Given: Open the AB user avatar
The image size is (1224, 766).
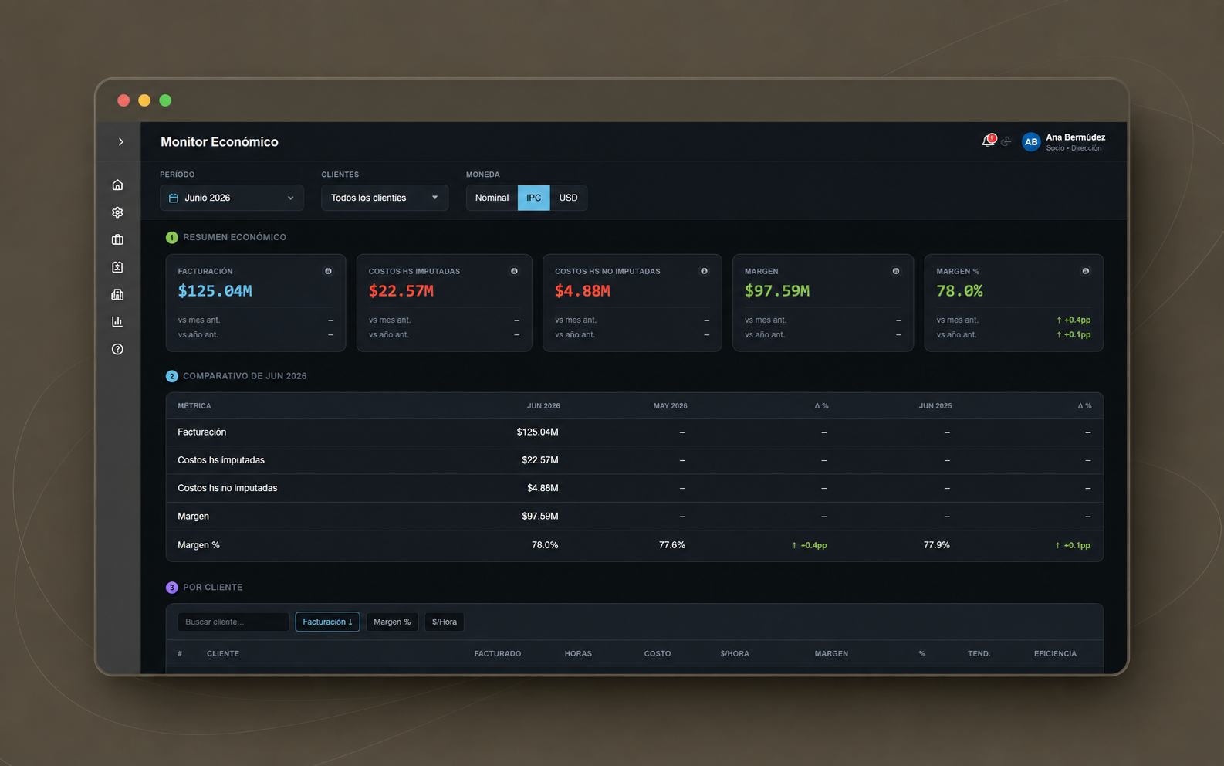Looking at the screenshot, I should 1031,142.
